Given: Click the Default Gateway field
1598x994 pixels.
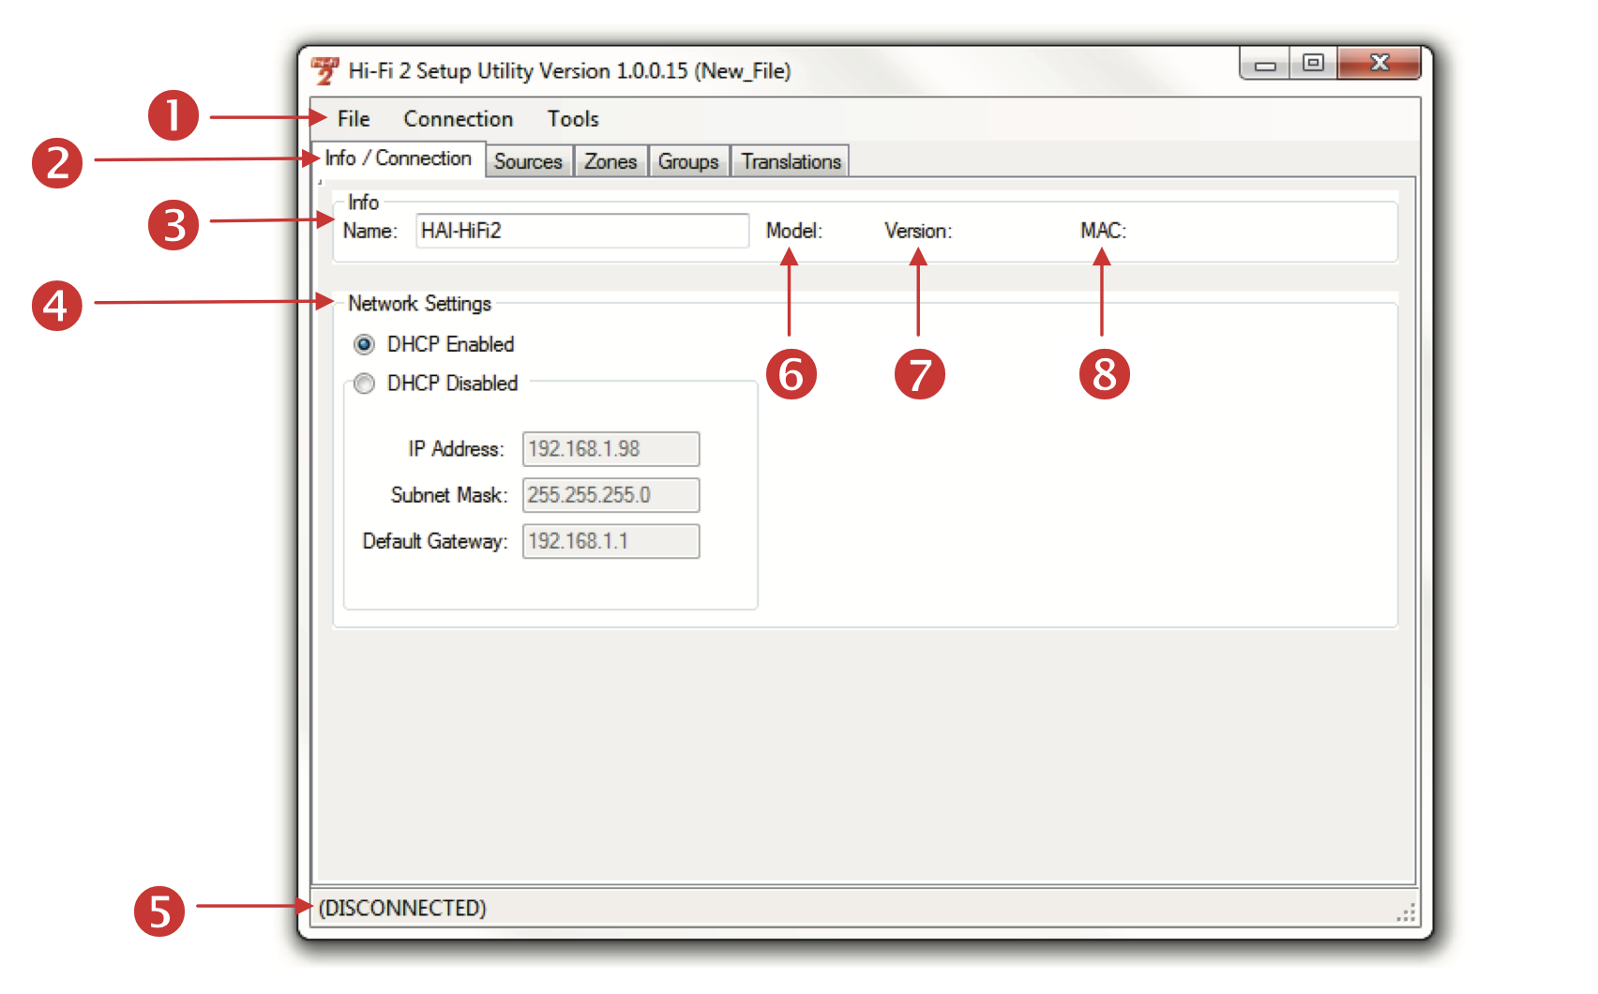Looking at the screenshot, I should click(x=611, y=541).
